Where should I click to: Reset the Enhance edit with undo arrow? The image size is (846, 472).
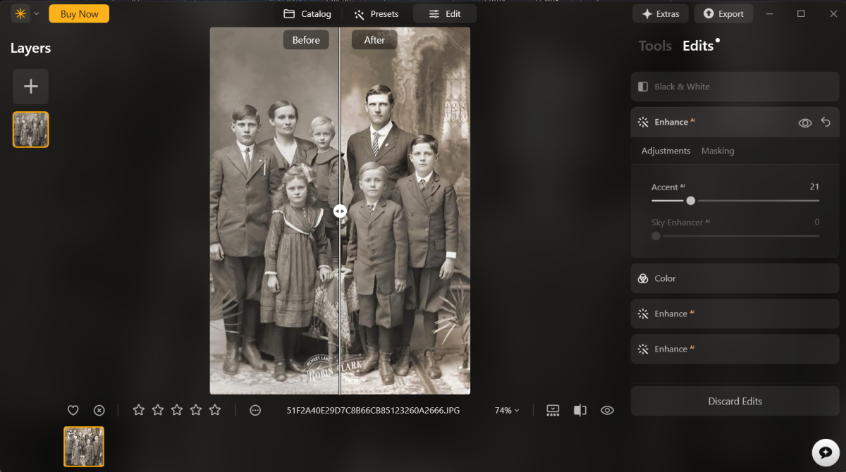click(826, 122)
